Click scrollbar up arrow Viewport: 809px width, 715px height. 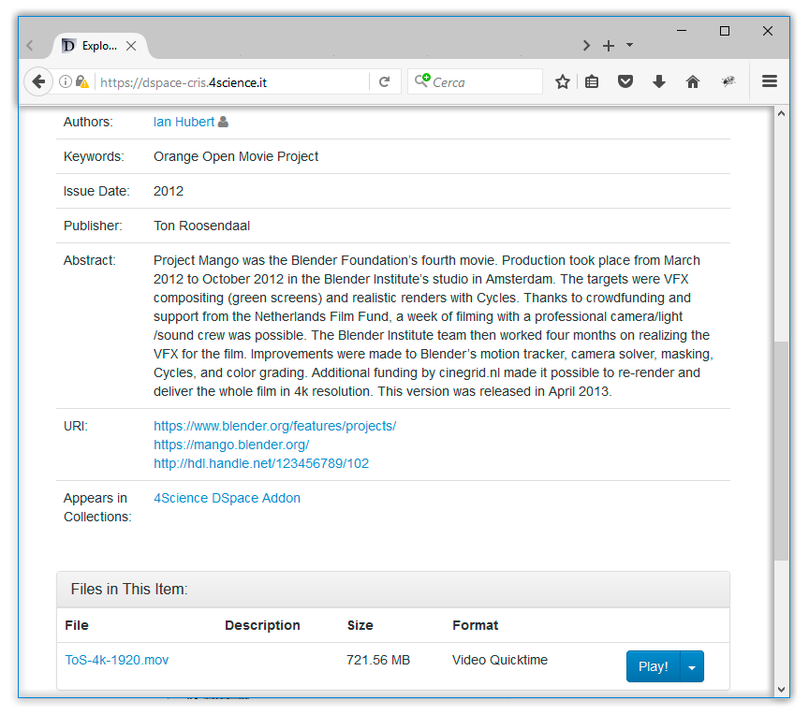click(781, 113)
